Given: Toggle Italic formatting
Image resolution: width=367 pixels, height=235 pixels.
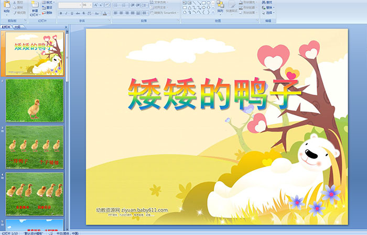Looking at the screenshot, I should tap(66, 13).
